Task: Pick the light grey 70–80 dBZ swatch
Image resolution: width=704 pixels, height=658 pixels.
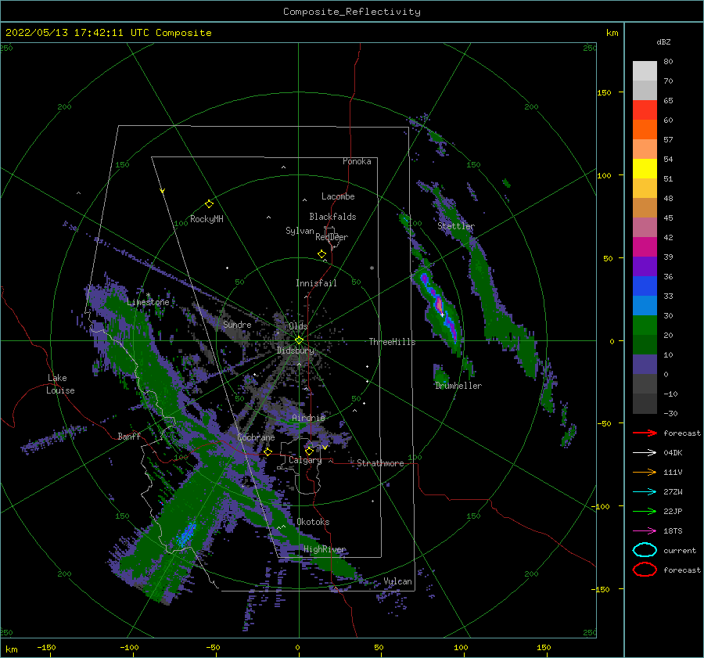Action: point(645,71)
